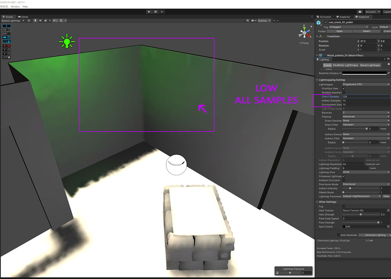
Task: Open the Tag dropdown
Action: pyautogui.click(x=348, y=27)
